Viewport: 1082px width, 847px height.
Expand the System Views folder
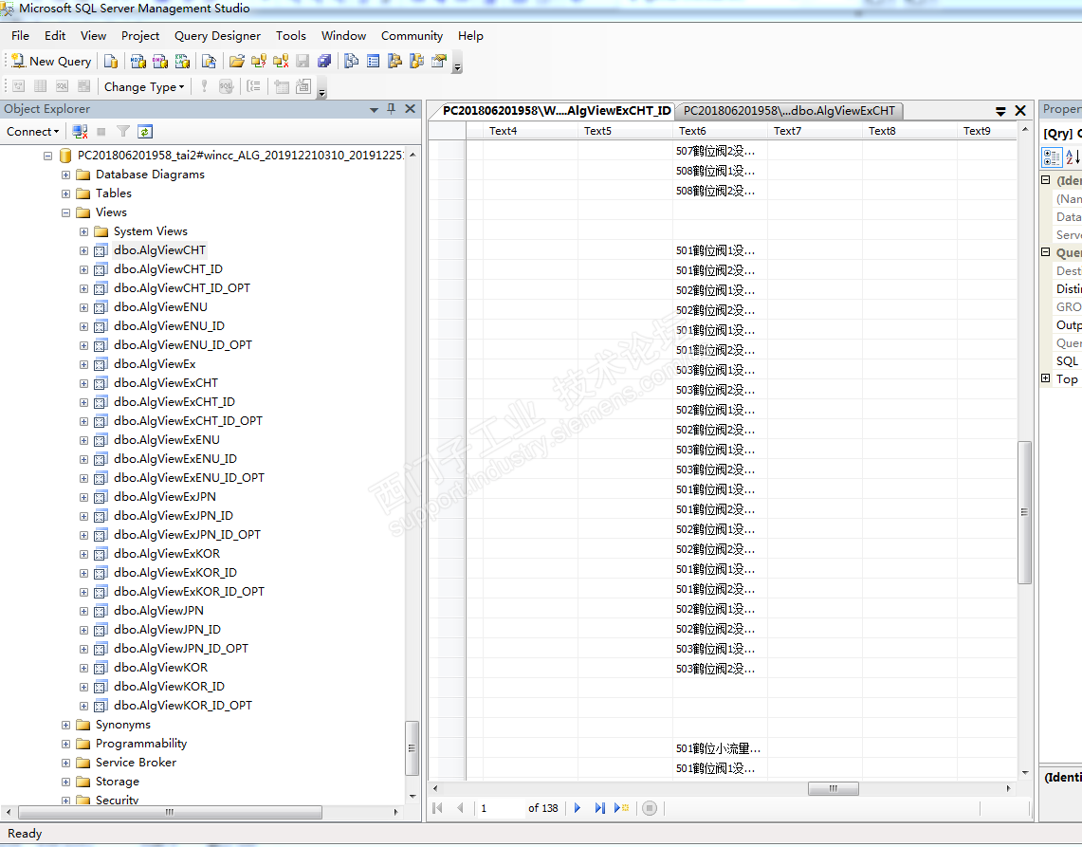(x=83, y=232)
